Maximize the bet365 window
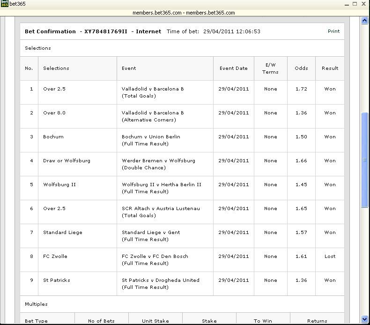Screen dimensions: 370x325 [x=355, y=4]
